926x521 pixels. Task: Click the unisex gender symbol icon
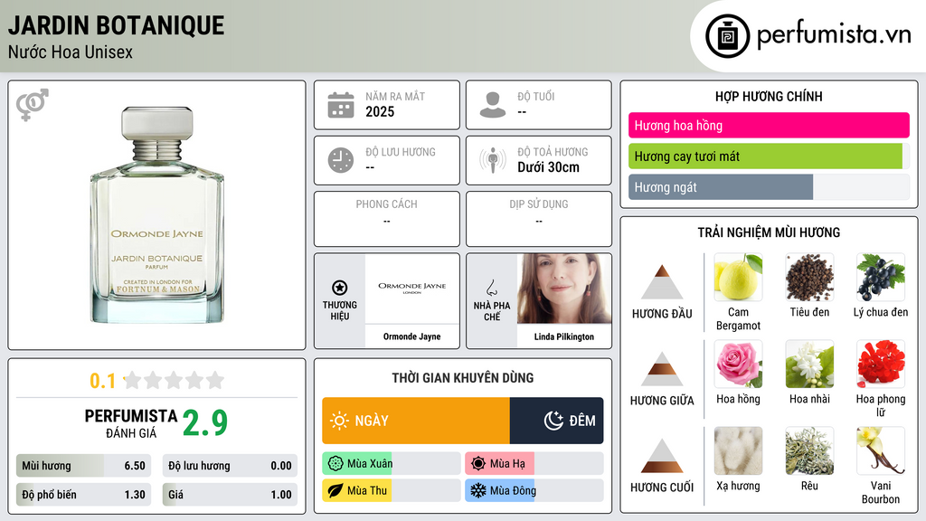(x=32, y=105)
